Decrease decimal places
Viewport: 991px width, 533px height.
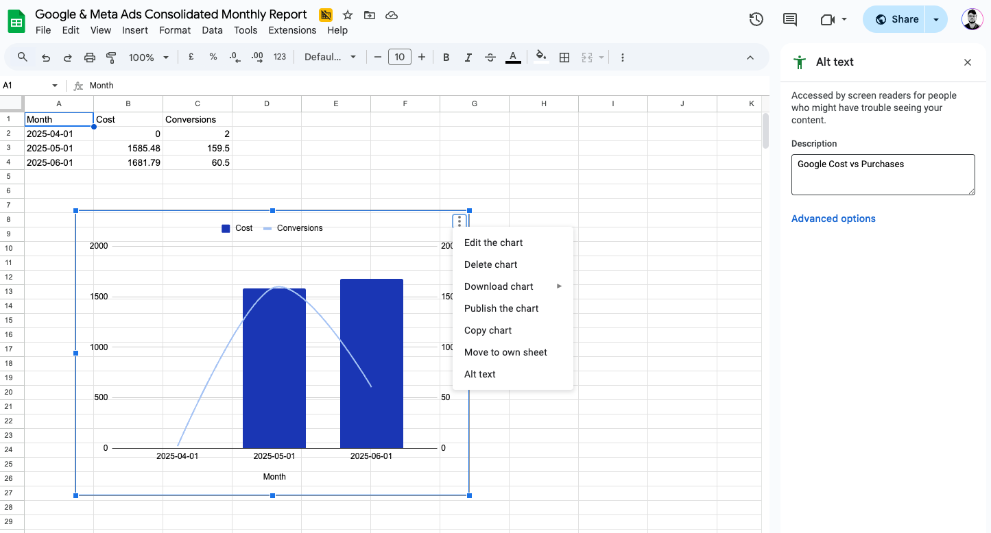click(x=235, y=58)
